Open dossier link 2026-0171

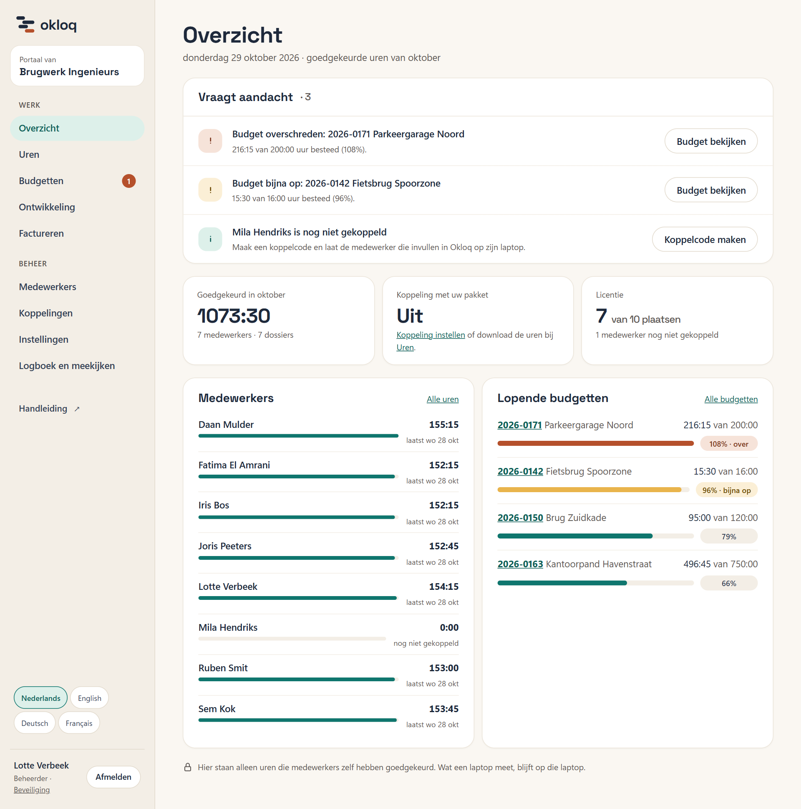coord(519,425)
